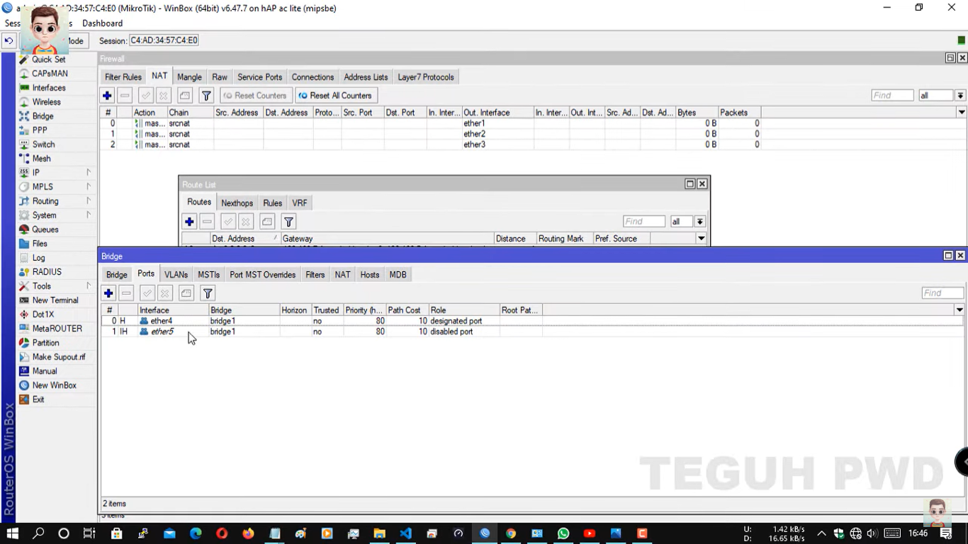Image resolution: width=968 pixels, height=544 pixels.
Task: Click Find field in Firewall window
Action: click(x=892, y=96)
